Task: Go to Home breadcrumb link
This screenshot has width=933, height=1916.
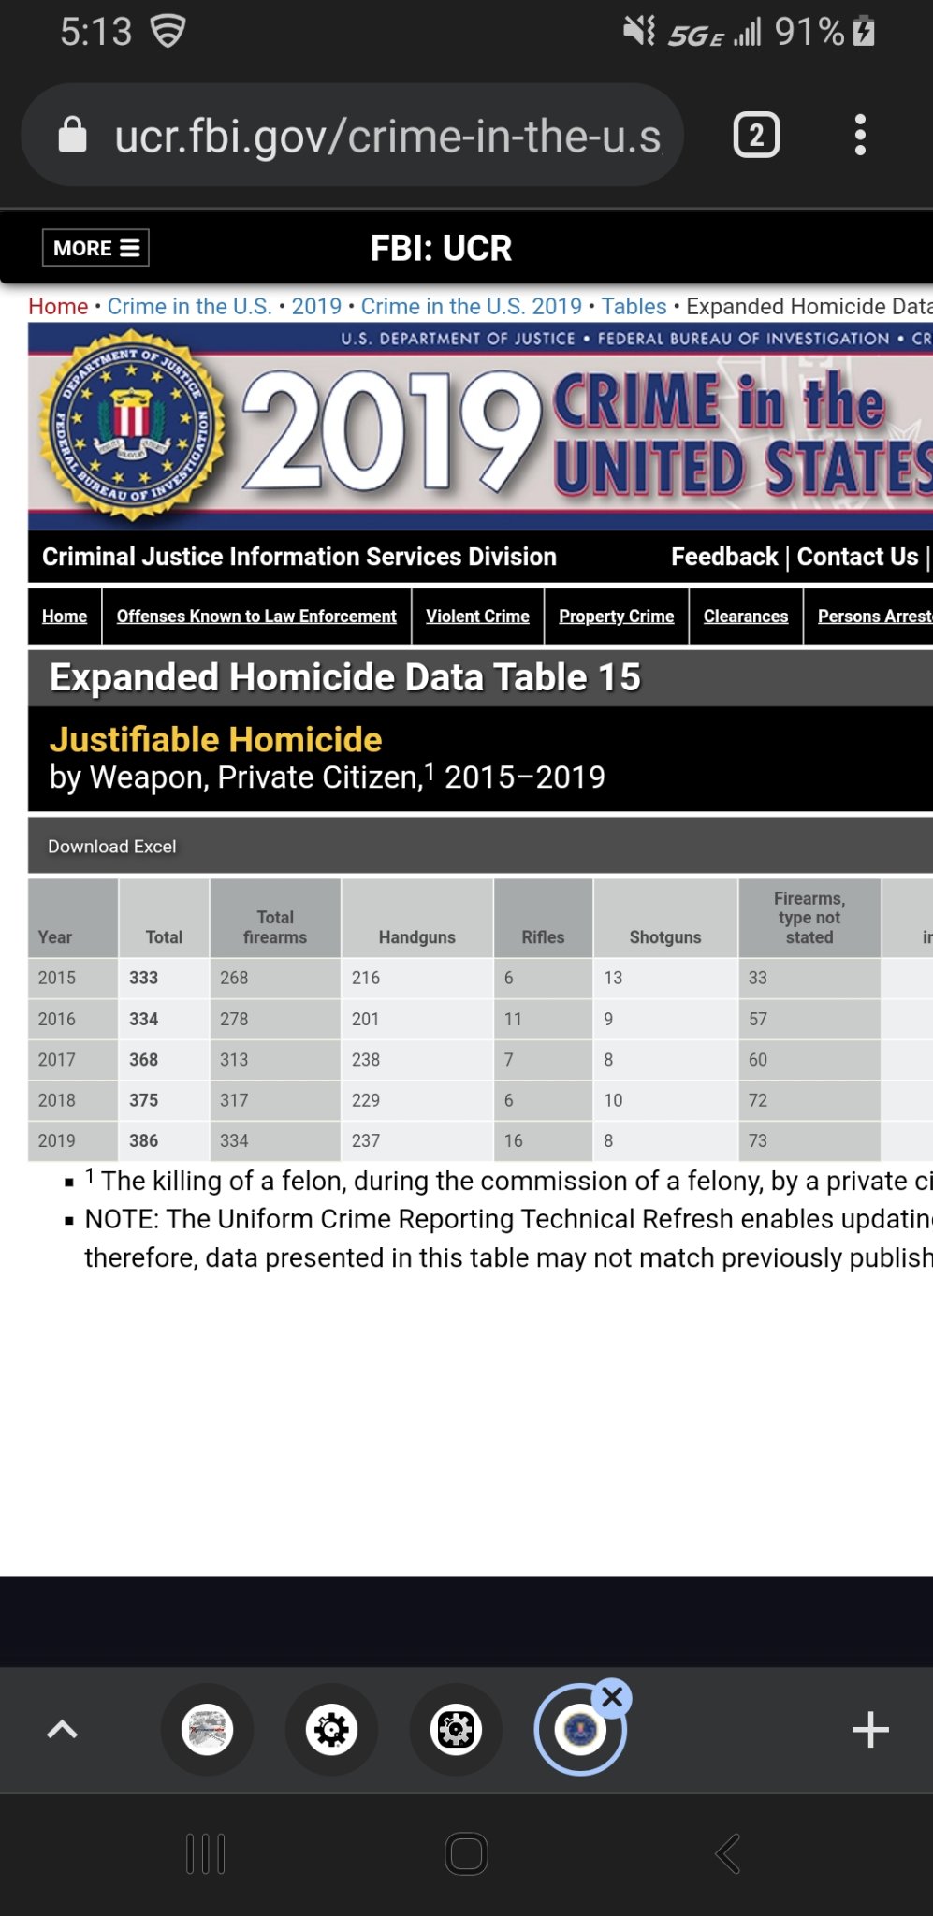Action: click(58, 307)
